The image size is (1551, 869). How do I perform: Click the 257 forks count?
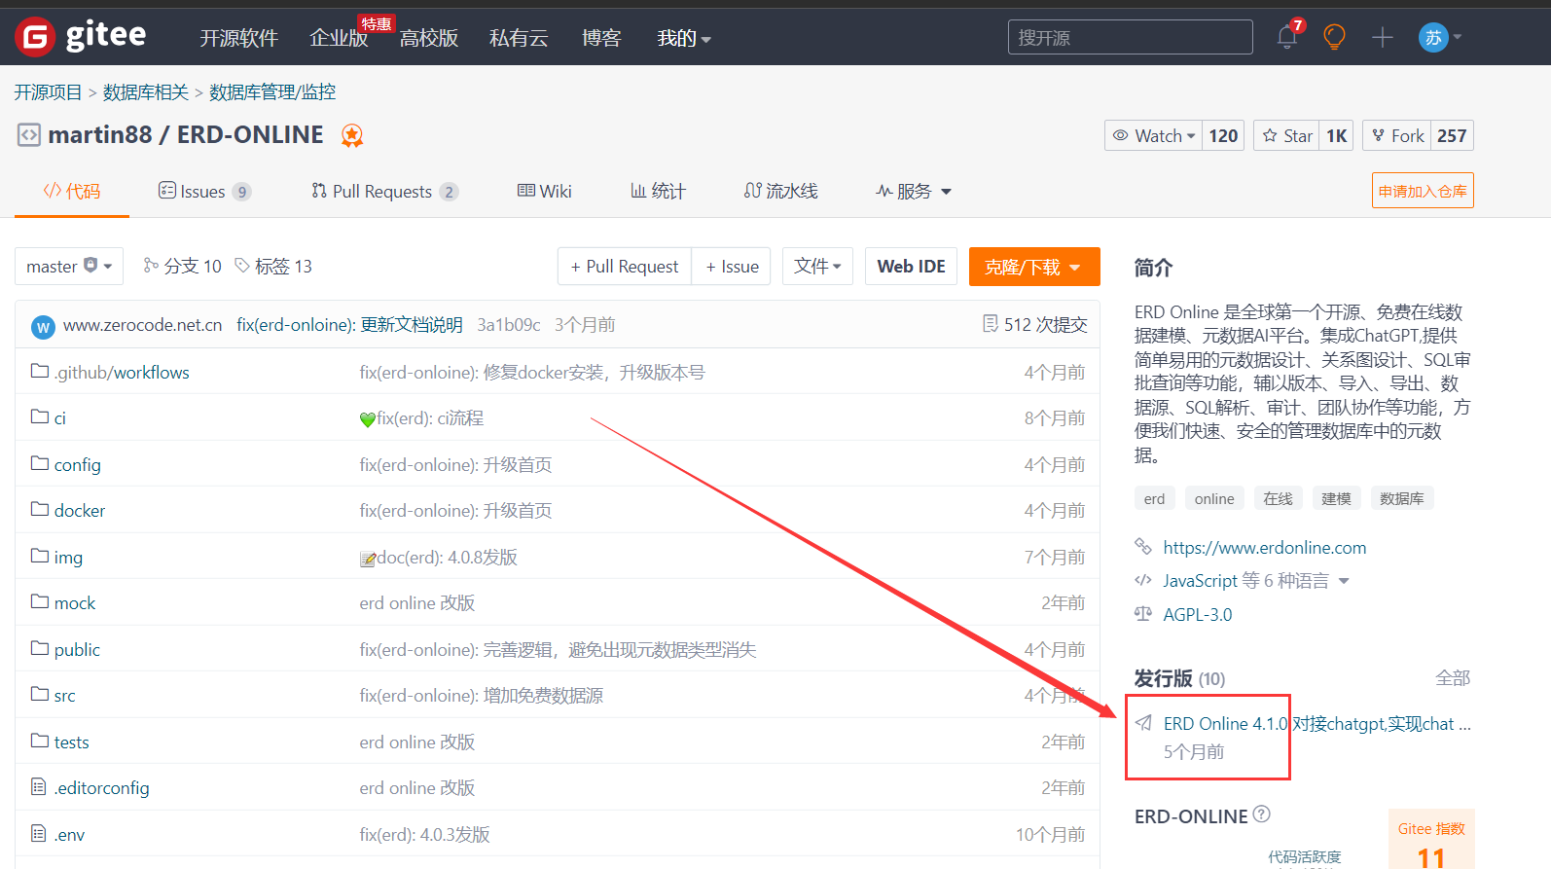click(x=1452, y=135)
